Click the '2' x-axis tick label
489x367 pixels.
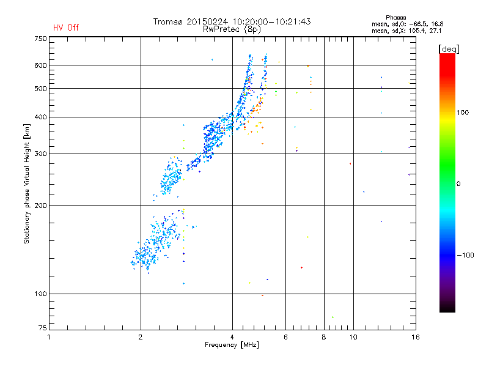coord(141,337)
